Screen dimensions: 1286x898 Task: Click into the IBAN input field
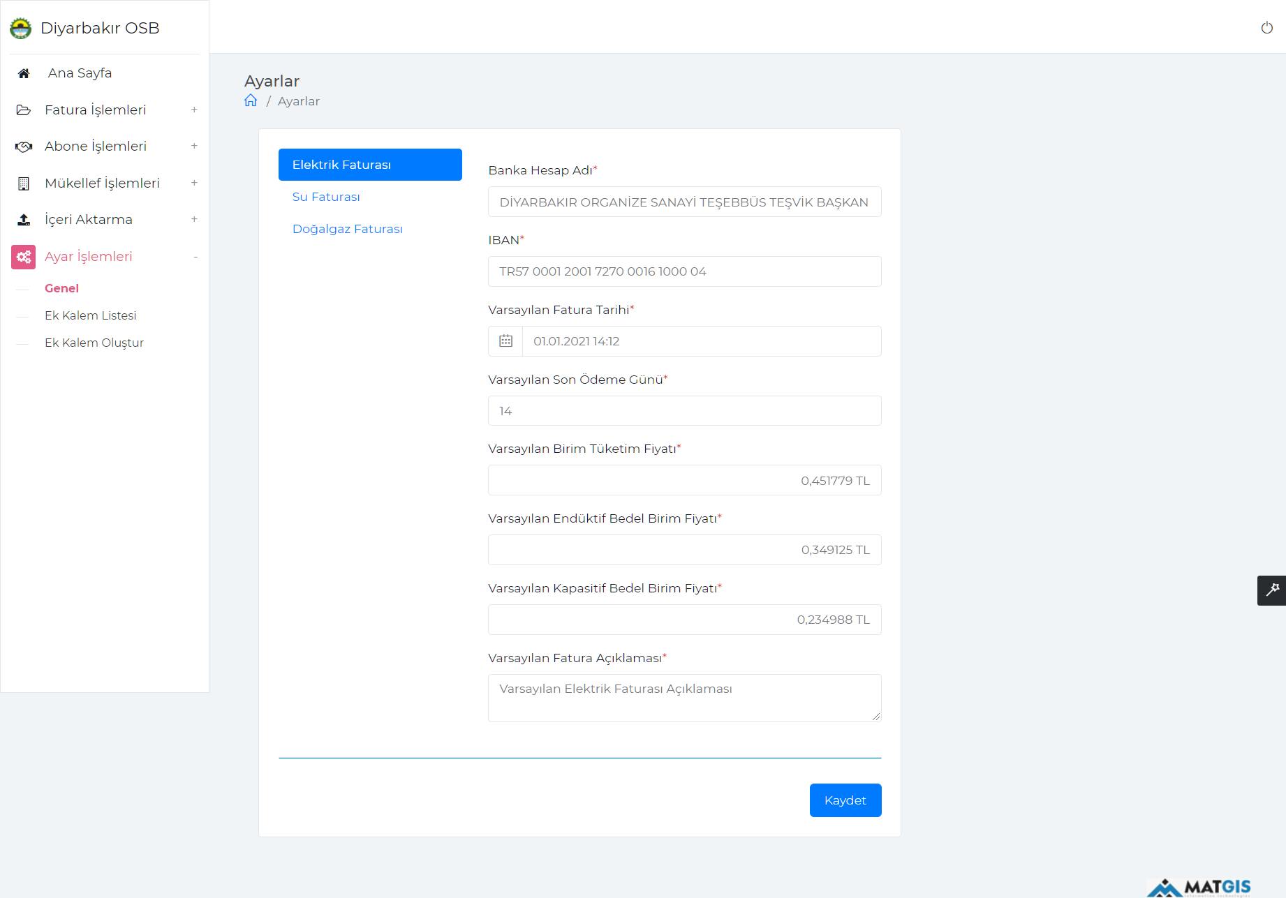tap(684, 271)
